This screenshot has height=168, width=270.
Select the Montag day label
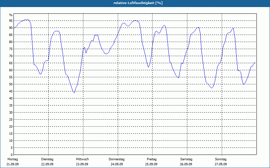coord(12,159)
